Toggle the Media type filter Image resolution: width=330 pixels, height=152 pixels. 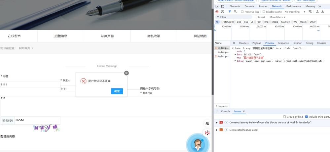pyautogui.click(x=275, y=22)
